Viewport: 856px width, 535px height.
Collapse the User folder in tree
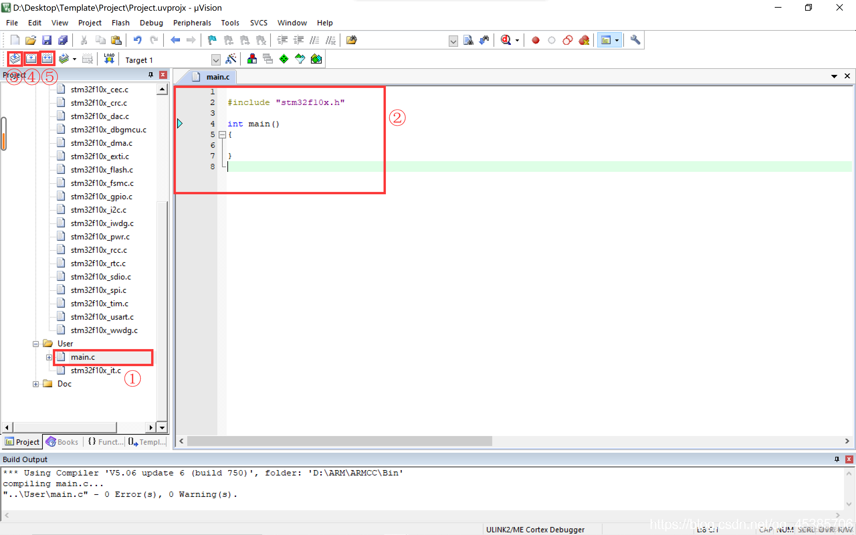click(x=36, y=344)
